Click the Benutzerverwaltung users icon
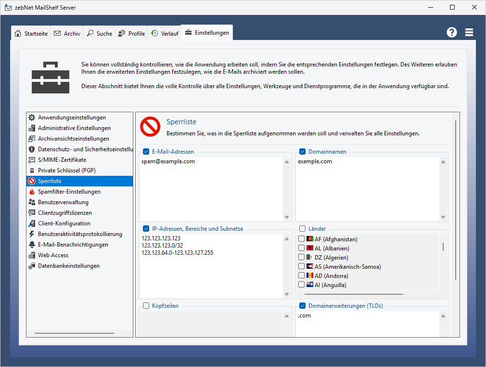The image size is (486, 367). [x=32, y=202]
